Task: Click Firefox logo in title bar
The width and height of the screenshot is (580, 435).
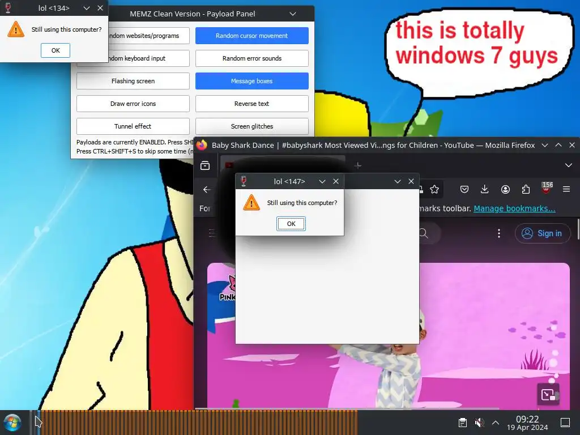Action: (x=202, y=145)
